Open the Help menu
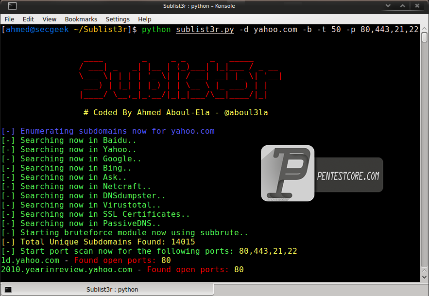Image resolution: width=429 pixels, height=296 pixels. [144, 19]
